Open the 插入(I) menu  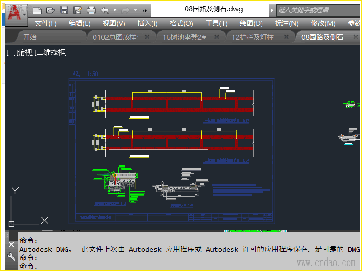click(148, 23)
